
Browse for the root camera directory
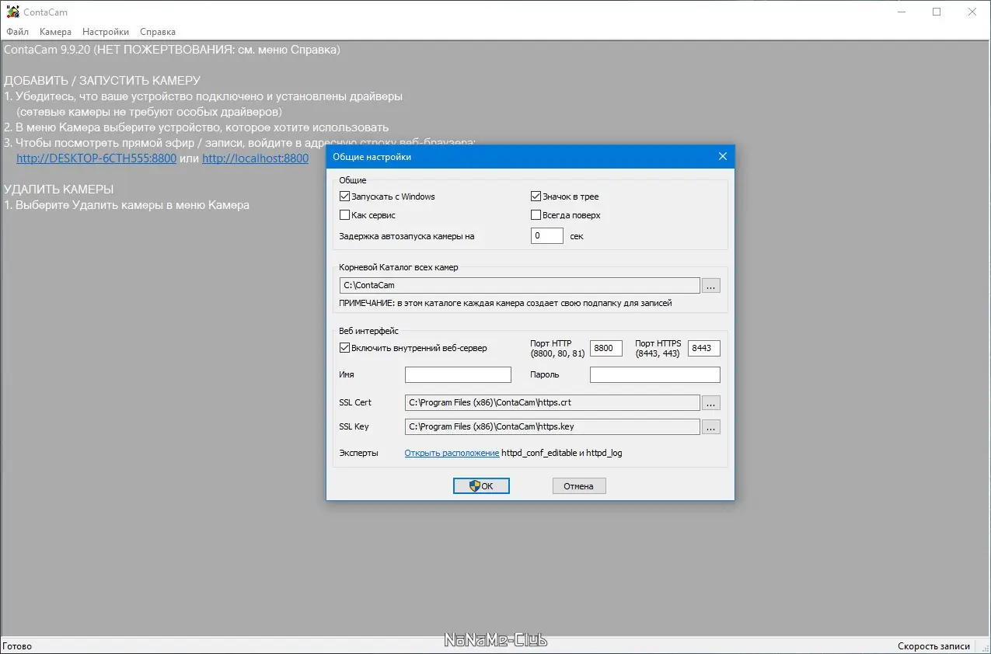coord(710,286)
